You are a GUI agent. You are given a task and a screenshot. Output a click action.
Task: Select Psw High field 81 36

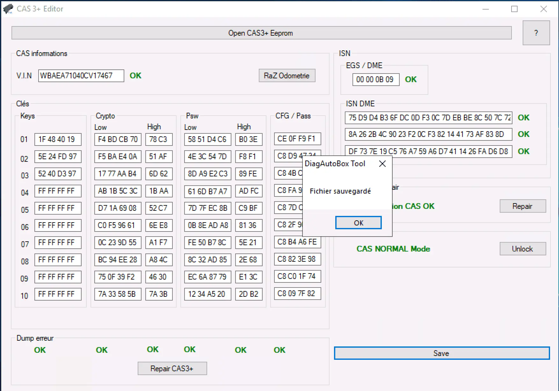(249, 225)
